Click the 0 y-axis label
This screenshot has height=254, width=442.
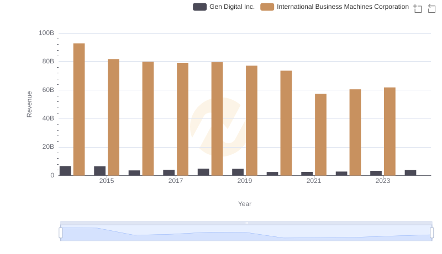point(52,175)
